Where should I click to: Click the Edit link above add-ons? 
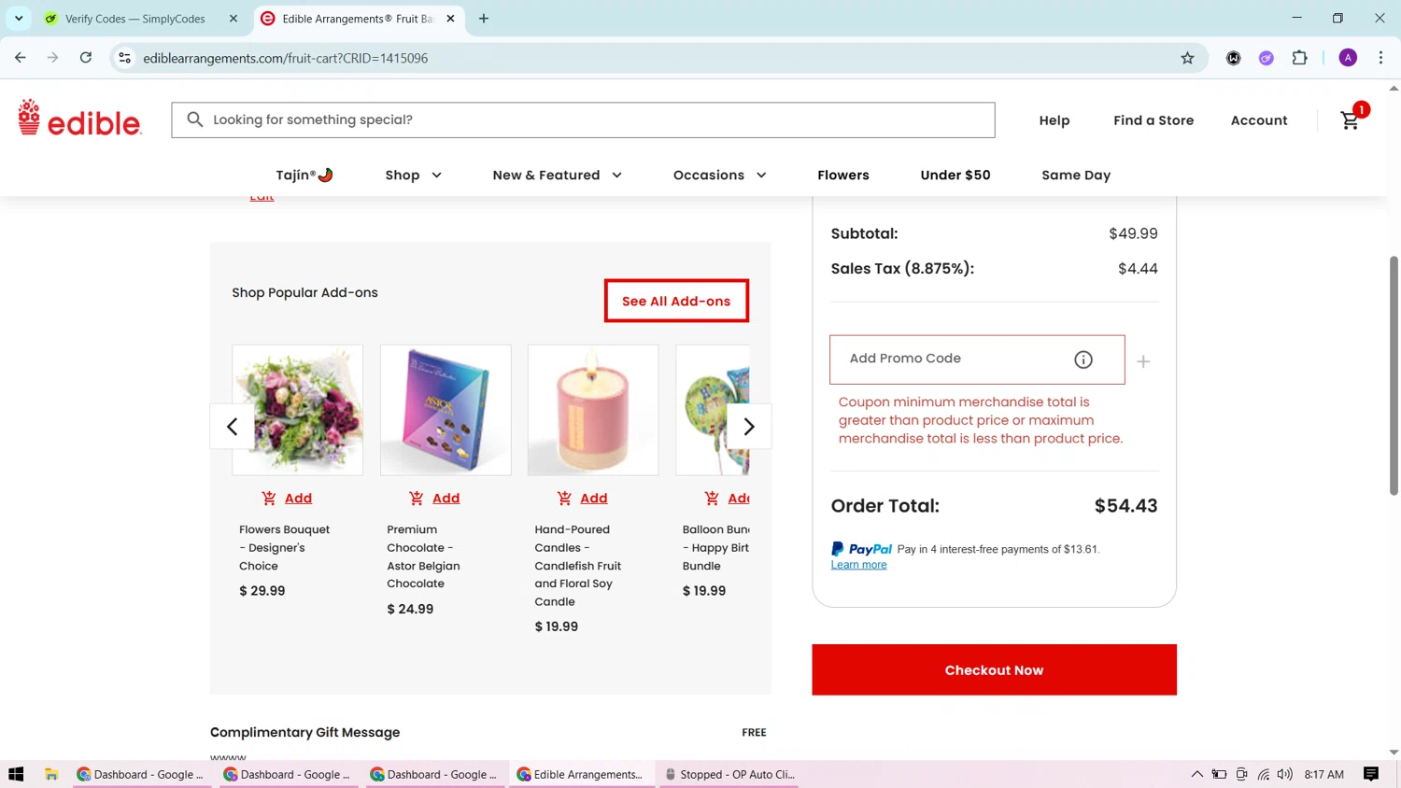[262, 196]
